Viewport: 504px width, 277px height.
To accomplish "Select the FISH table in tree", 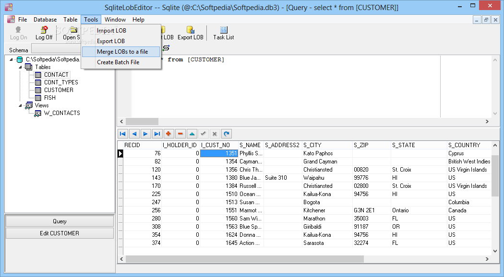I will pyautogui.click(x=50, y=98).
